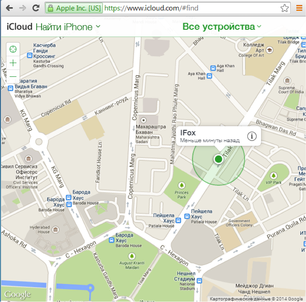This screenshot has width=306, height=302.
Task: Click Baroda House bus stop icon near August Kranti Maidan
Action: [111, 240]
